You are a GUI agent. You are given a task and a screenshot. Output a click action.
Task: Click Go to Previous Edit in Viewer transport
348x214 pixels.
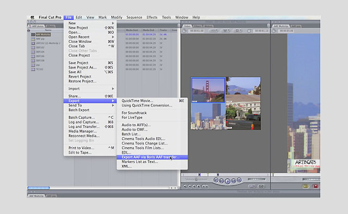216,180
